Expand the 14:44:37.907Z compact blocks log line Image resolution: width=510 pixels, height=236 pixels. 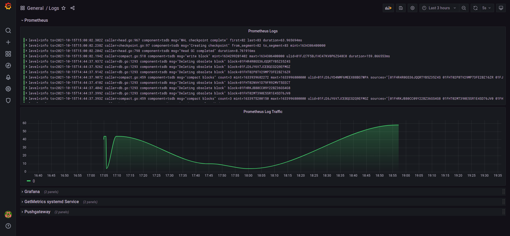coord(26,77)
